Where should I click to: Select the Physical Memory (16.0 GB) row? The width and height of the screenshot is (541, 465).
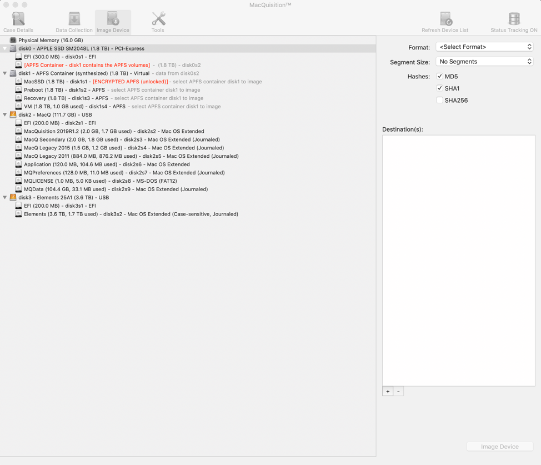pos(188,40)
